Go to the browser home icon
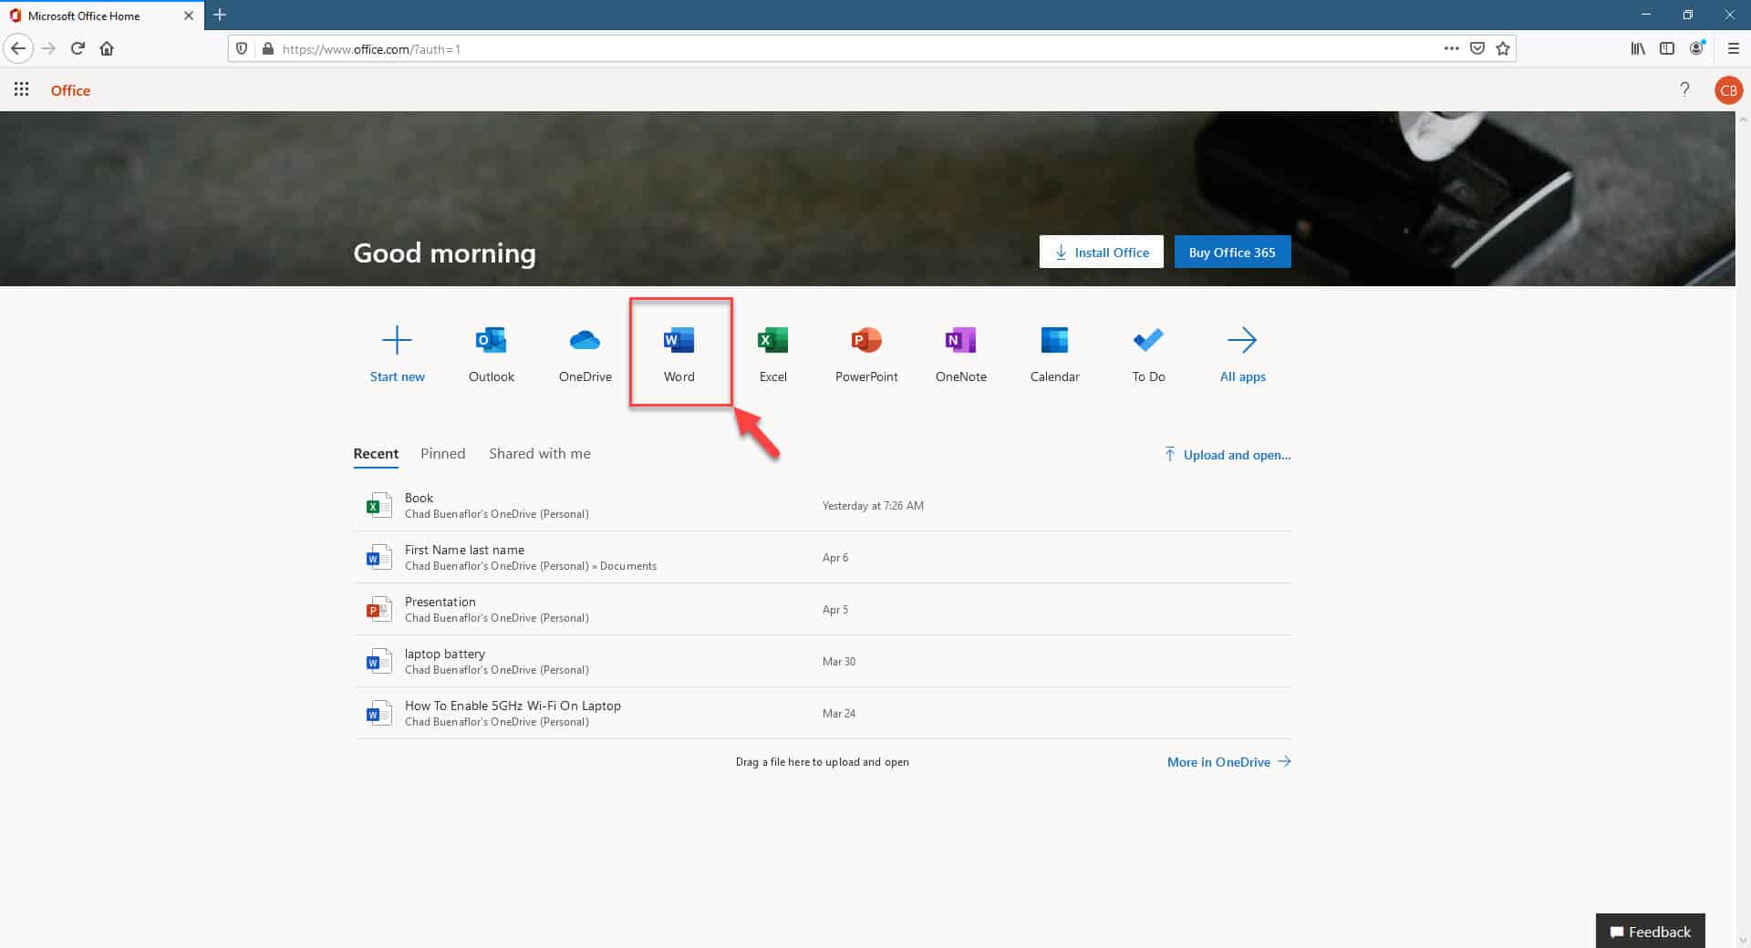This screenshot has width=1751, height=948. pos(107,48)
